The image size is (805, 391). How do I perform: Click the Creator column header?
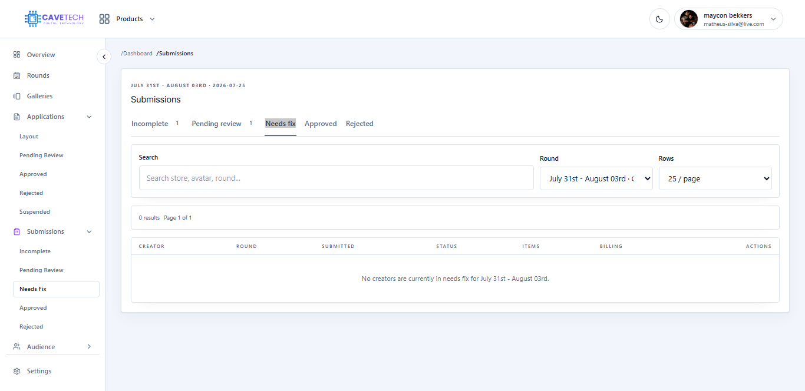pyautogui.click(x=151, y=246)
